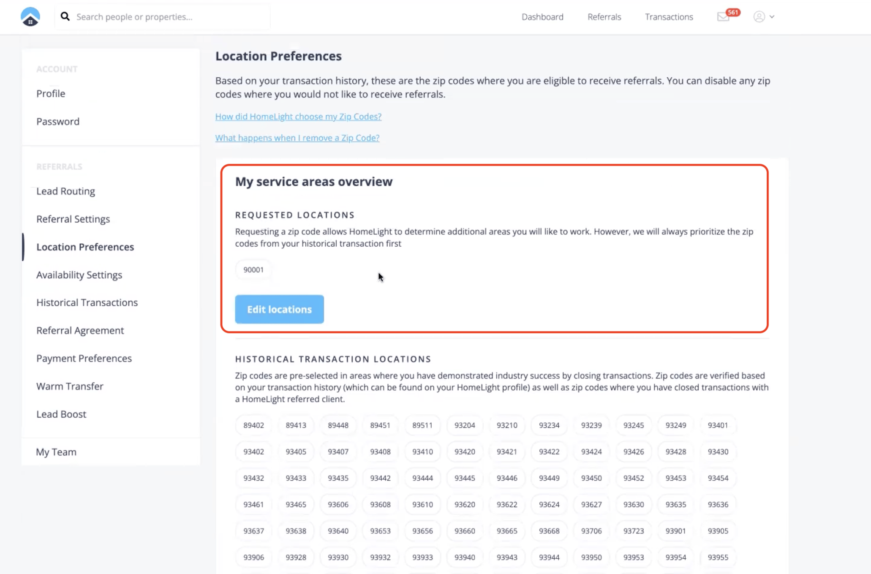Open the 'How did HomeLight choose my Zip Codes?' link
Viewport: 871px width, 574px height.
point(298,117)
